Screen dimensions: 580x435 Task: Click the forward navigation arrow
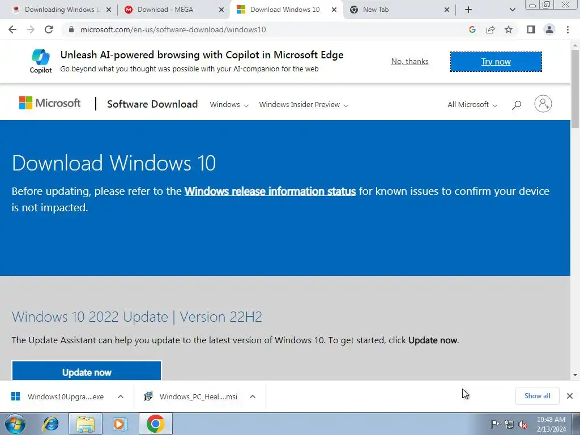(31, 29)
